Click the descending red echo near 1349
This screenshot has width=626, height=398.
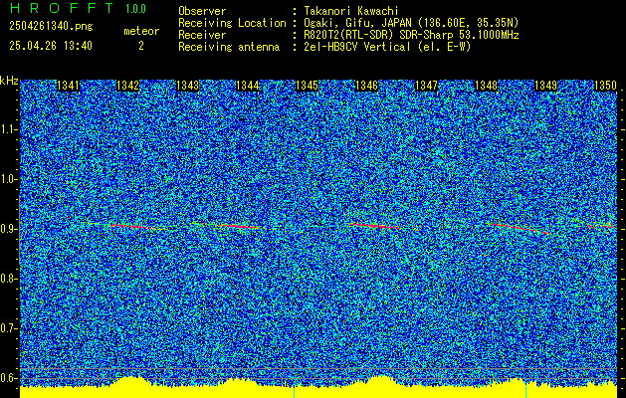[x=519, y=228]
